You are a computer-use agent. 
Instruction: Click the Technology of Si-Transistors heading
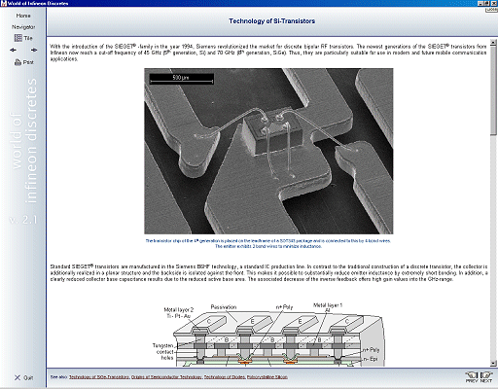click(271, 21)
